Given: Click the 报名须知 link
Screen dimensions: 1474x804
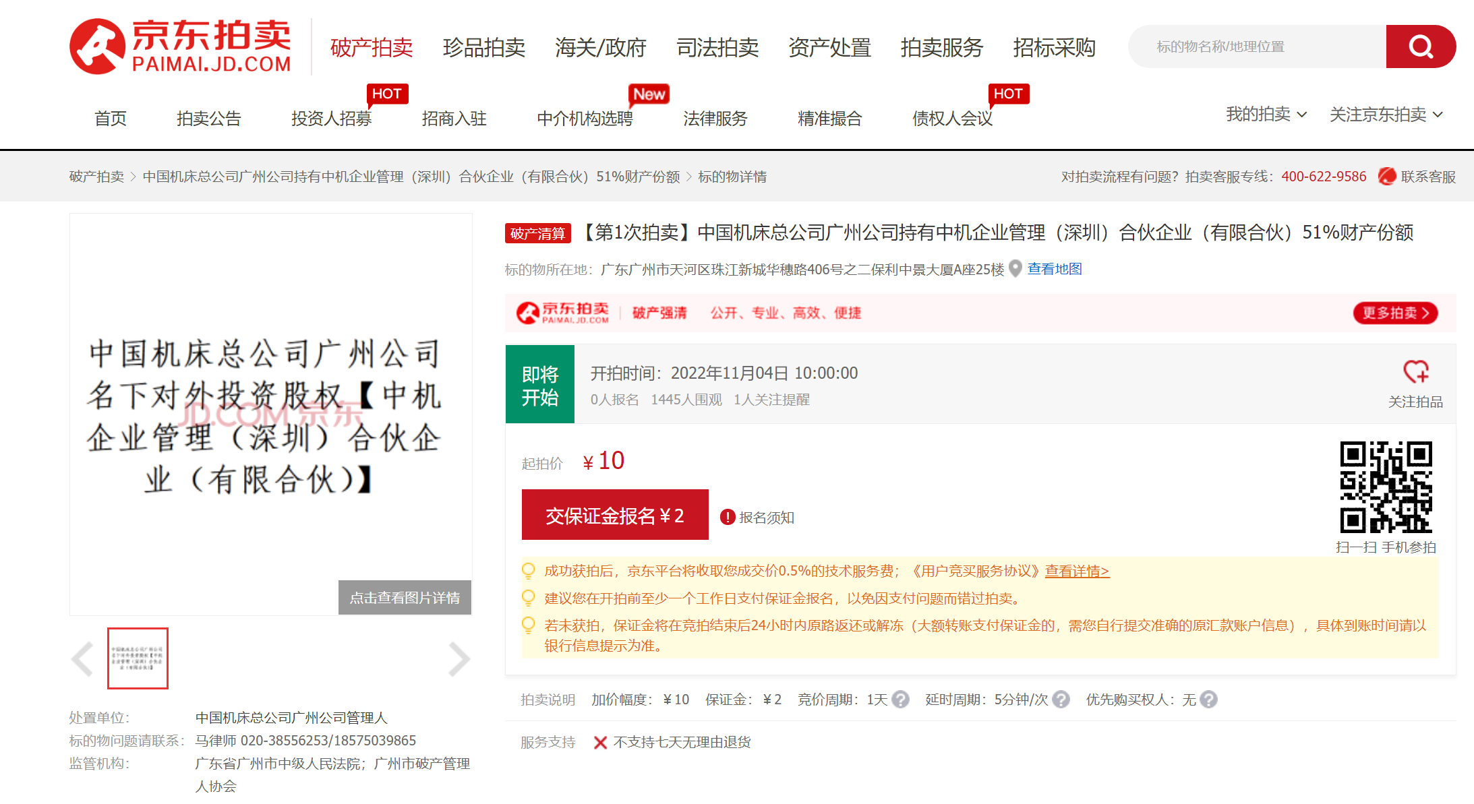Looking at the screenshot, I should click(767, 517).
